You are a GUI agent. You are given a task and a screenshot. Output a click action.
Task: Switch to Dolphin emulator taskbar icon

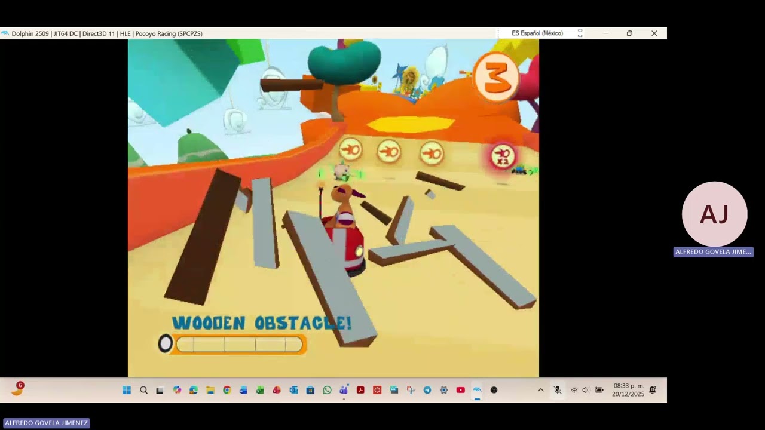pyautogui.click(x=477, y=390)
